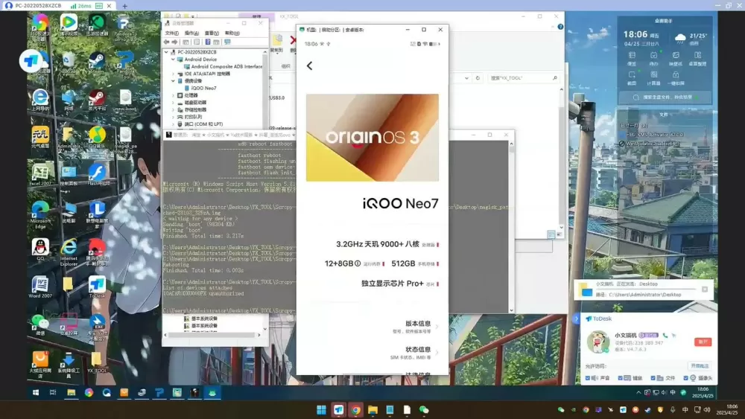Screen dimensions: 745x419
Task: Open screenshot tool in desktop assistant widget
Action: coord(632,78)
